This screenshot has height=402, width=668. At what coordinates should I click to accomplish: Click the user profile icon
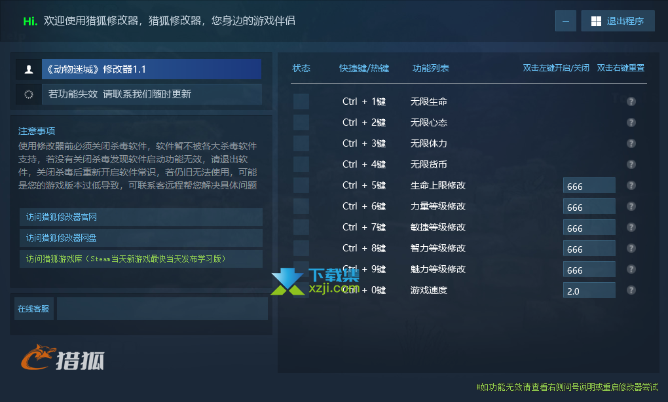(x=29, y=69)
